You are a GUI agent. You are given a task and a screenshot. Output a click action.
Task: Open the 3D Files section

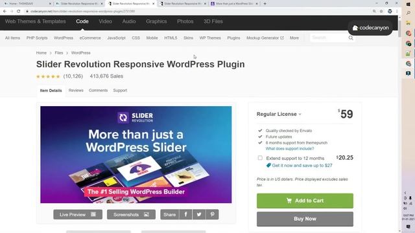pos(213,21)
